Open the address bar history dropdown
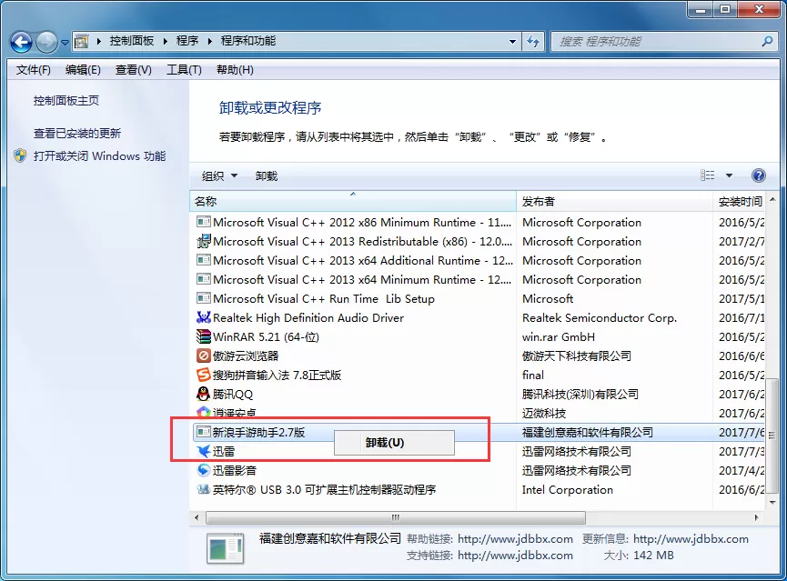The height and width of the screenshot is (581, 787). (x=512, y=42)
